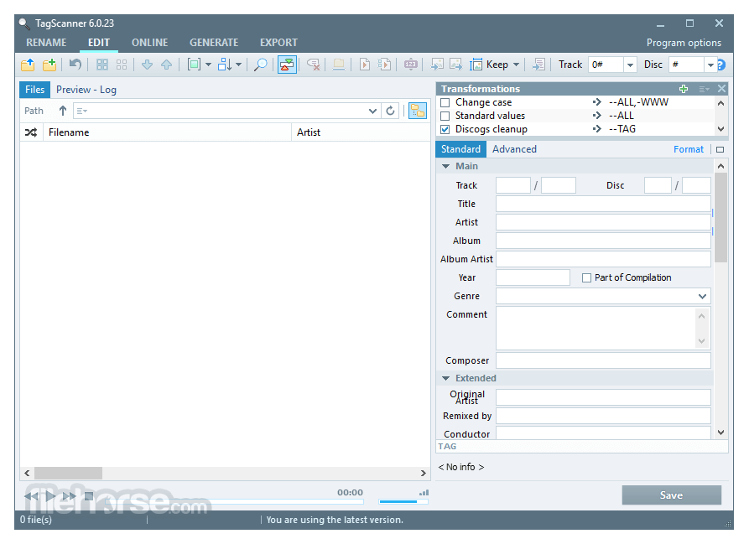
Task: Add folder with plus icon
Action: (49, 65)
